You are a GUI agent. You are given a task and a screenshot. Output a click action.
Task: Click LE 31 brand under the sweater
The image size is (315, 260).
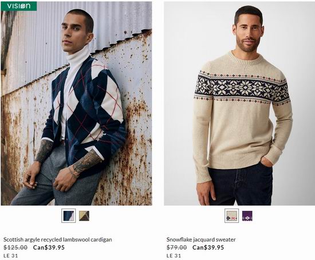click(x=174, y=255)
